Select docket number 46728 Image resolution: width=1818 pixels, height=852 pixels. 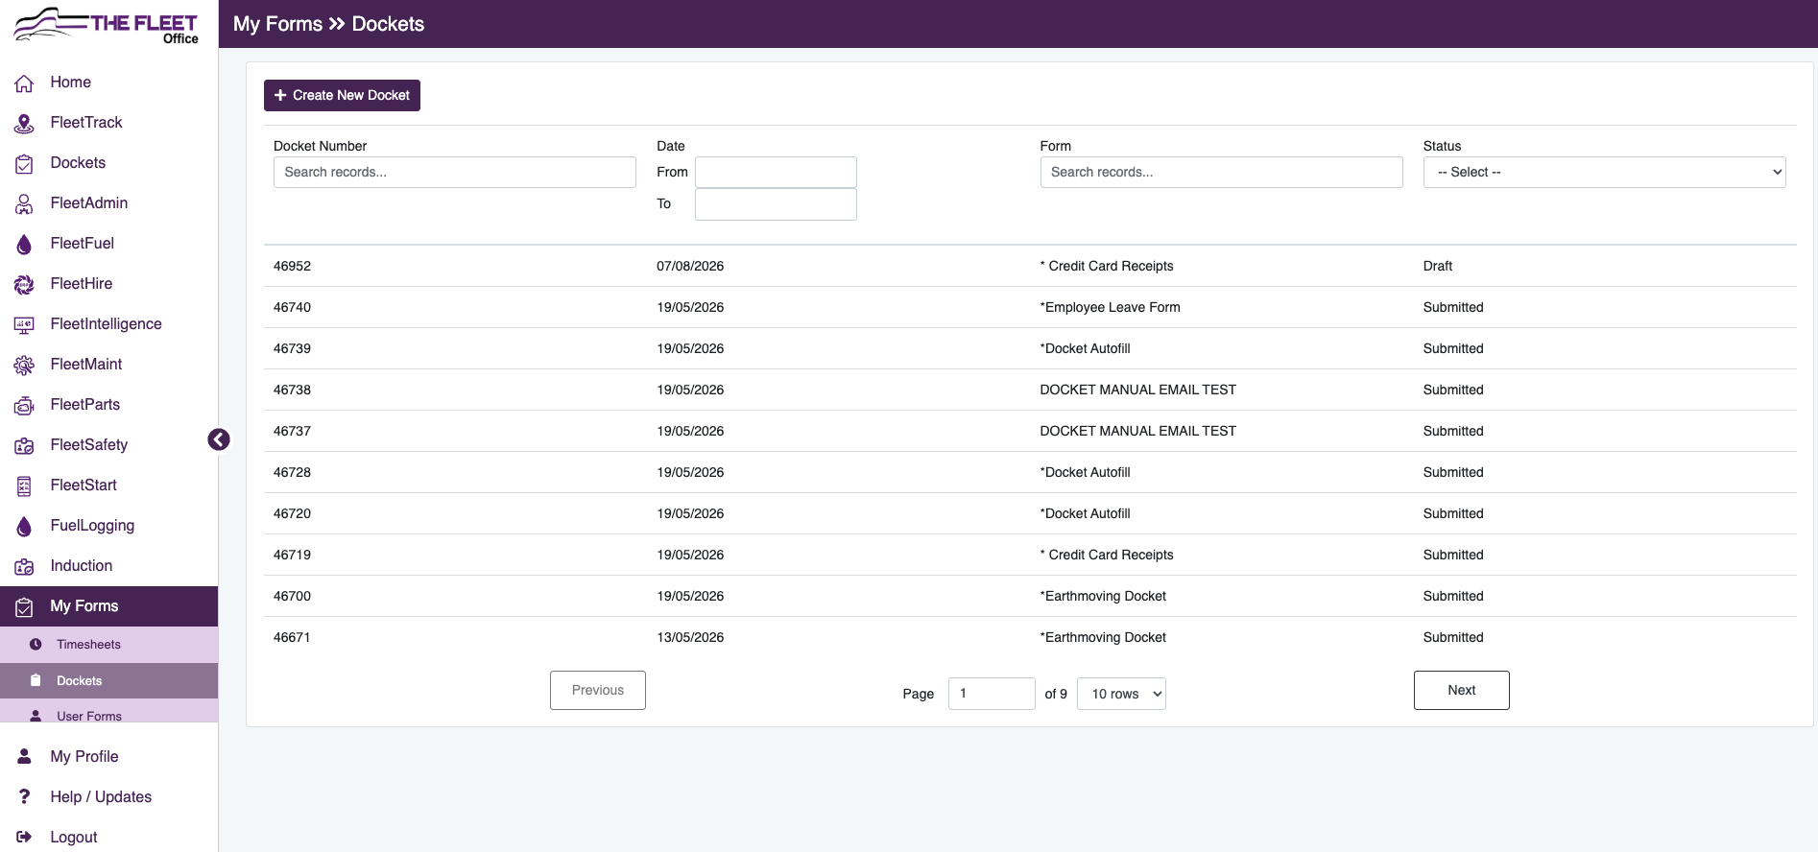(x=292, y=472)
